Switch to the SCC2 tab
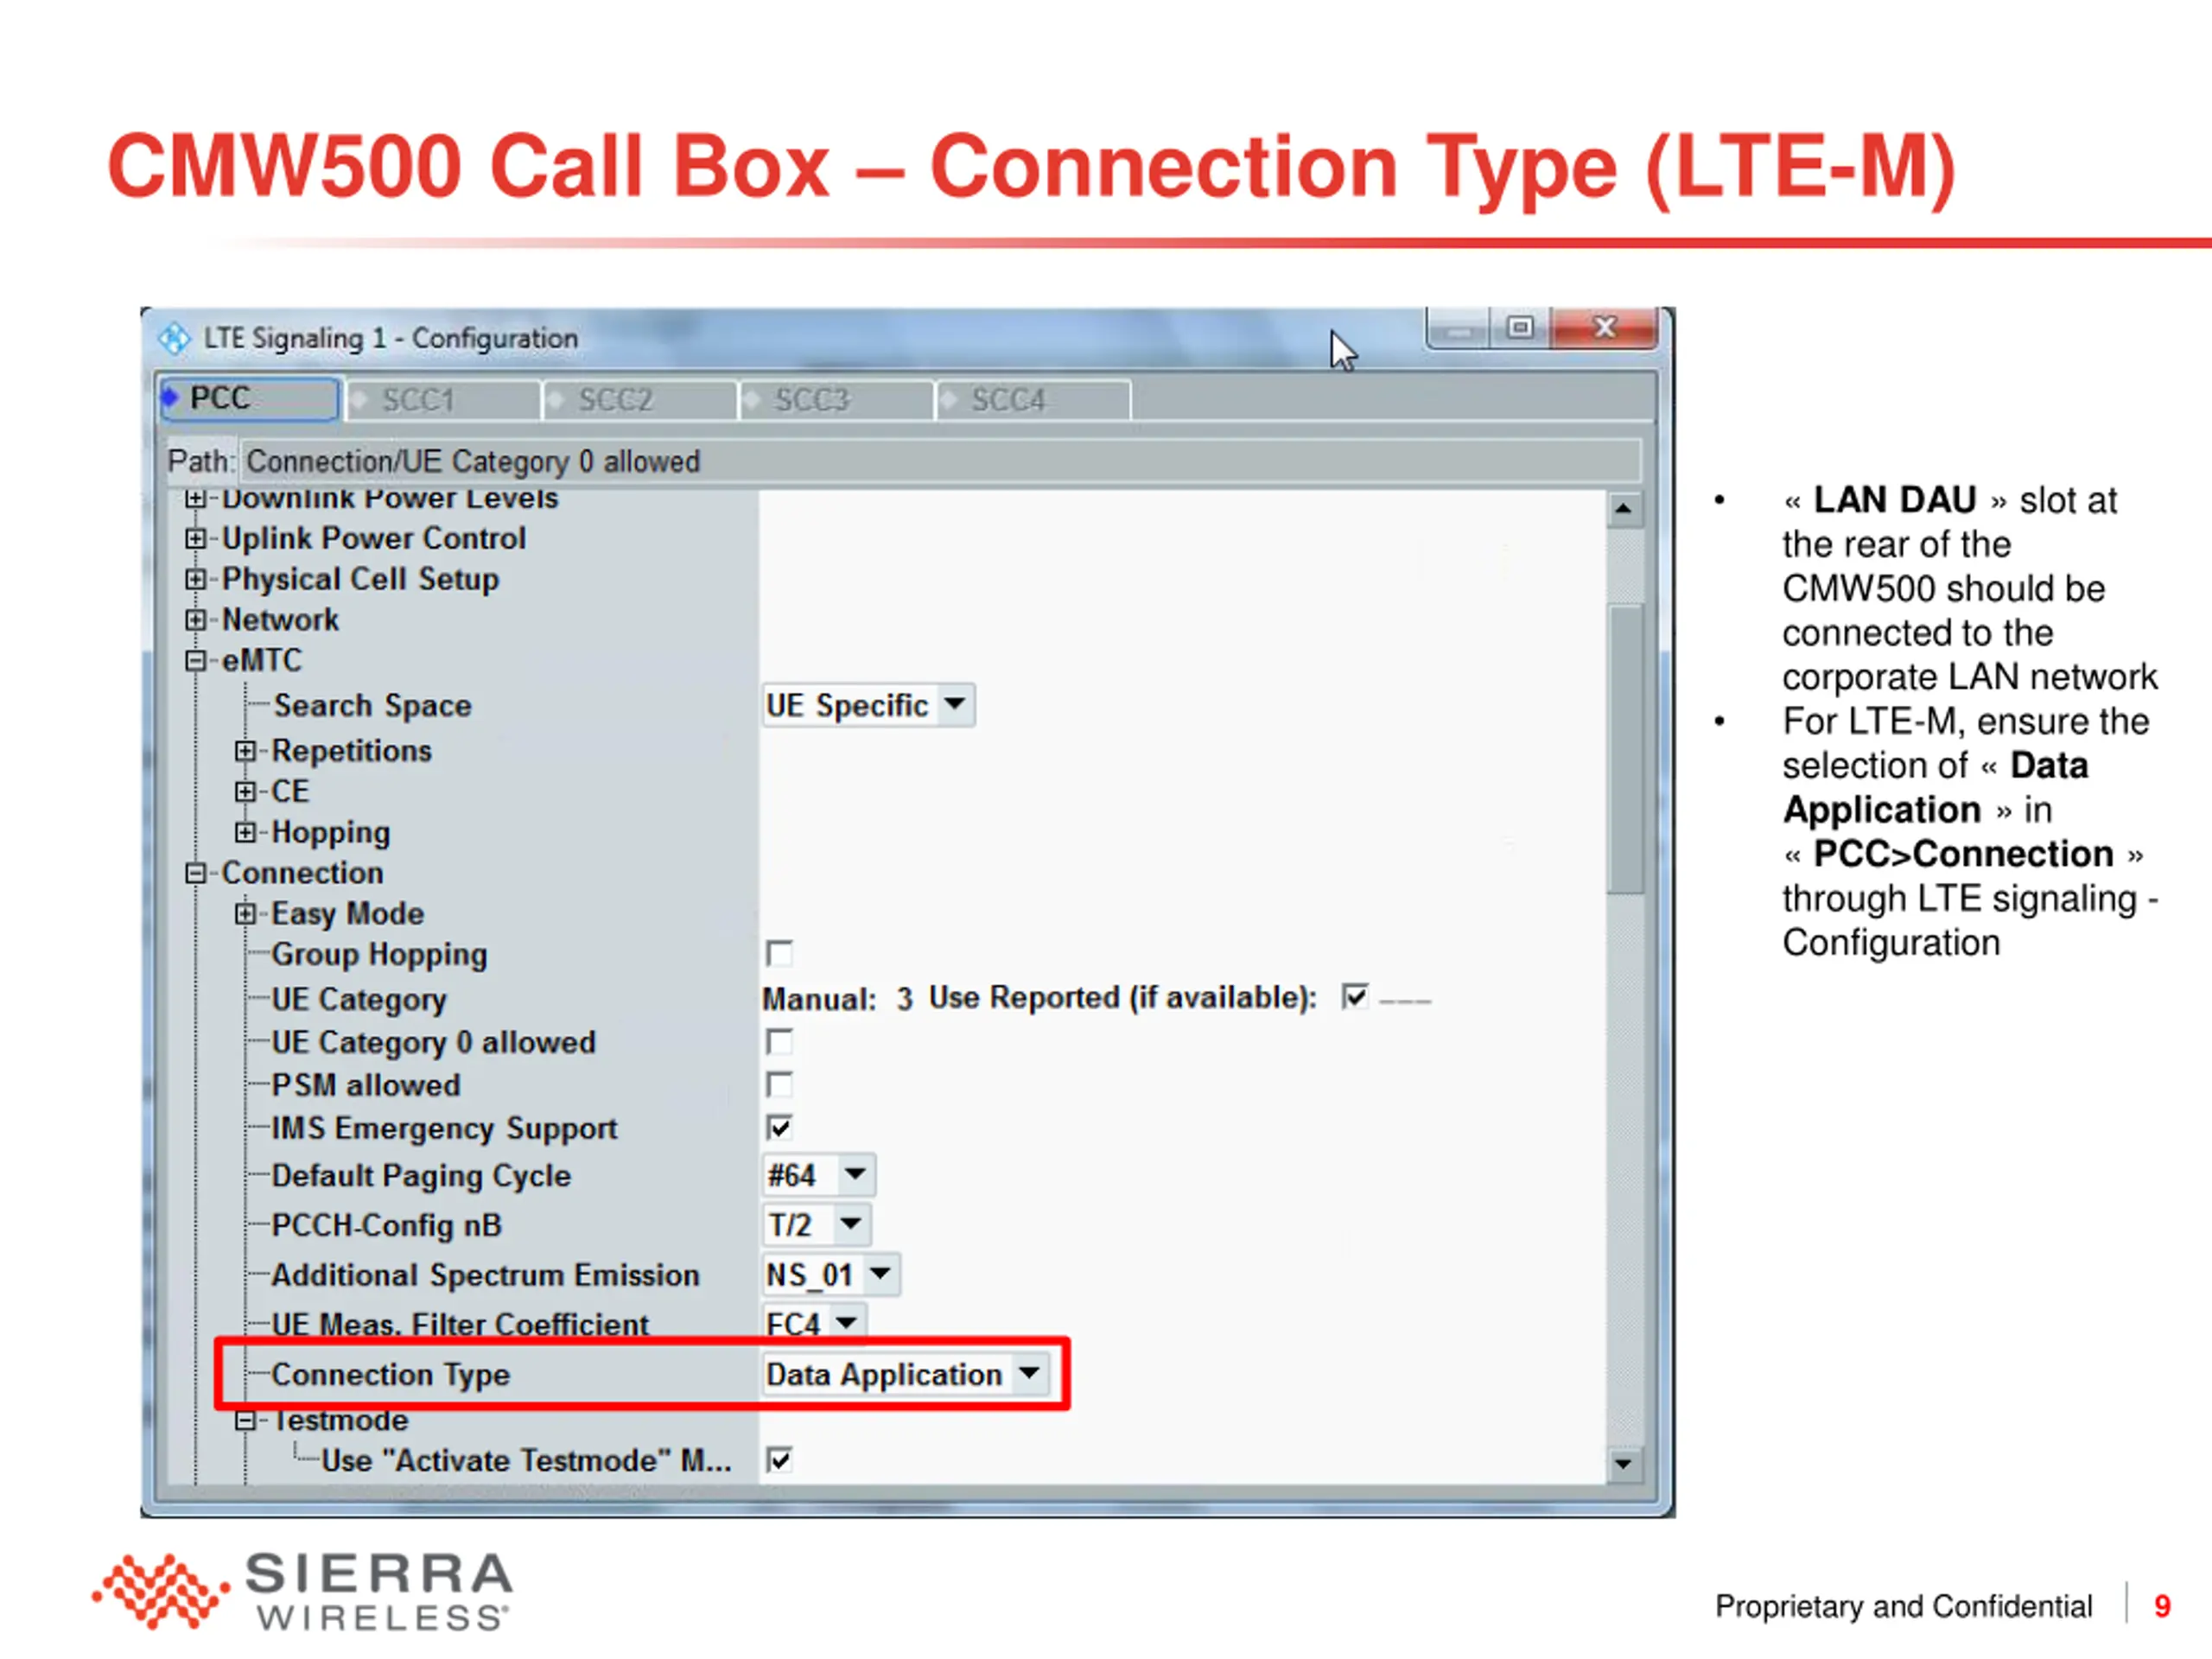Screen dimensions: 2212x1659 coord(640,400)
